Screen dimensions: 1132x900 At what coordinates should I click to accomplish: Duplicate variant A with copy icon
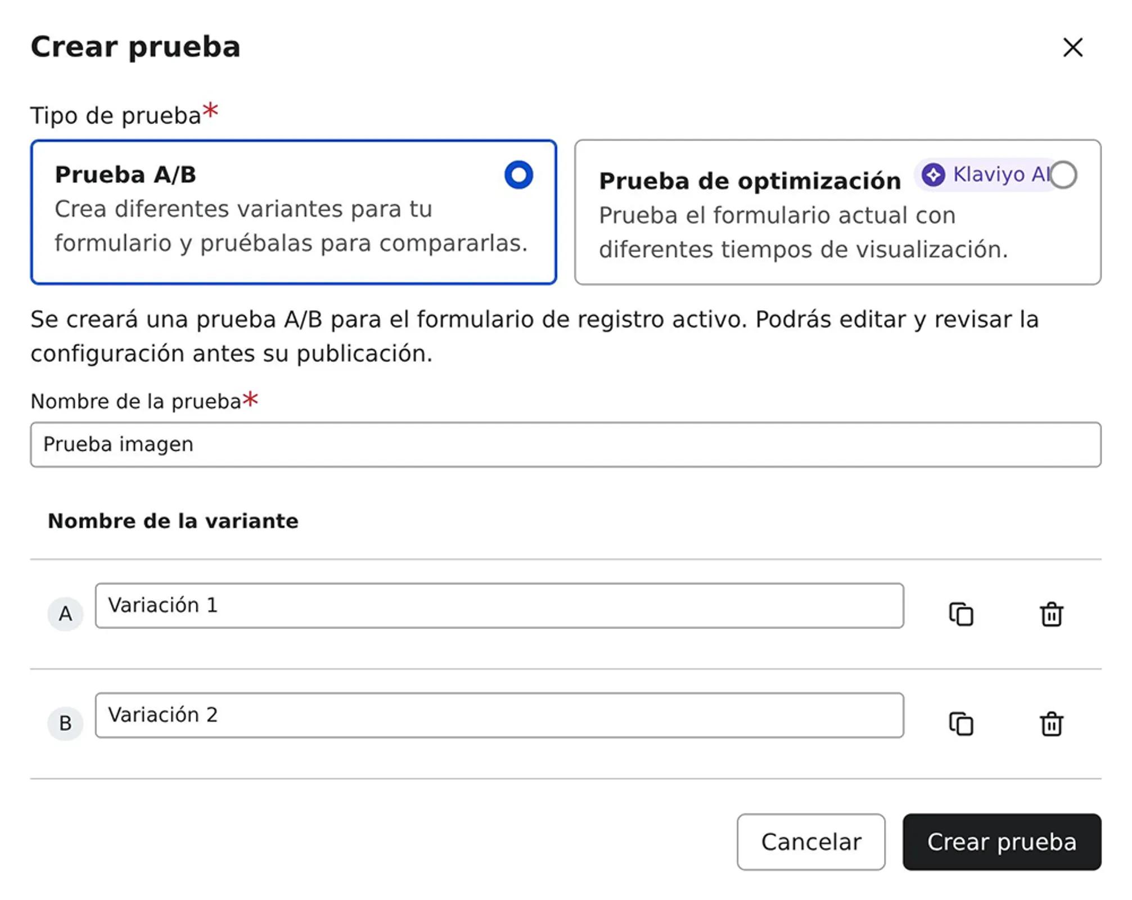tap(960, 614)
